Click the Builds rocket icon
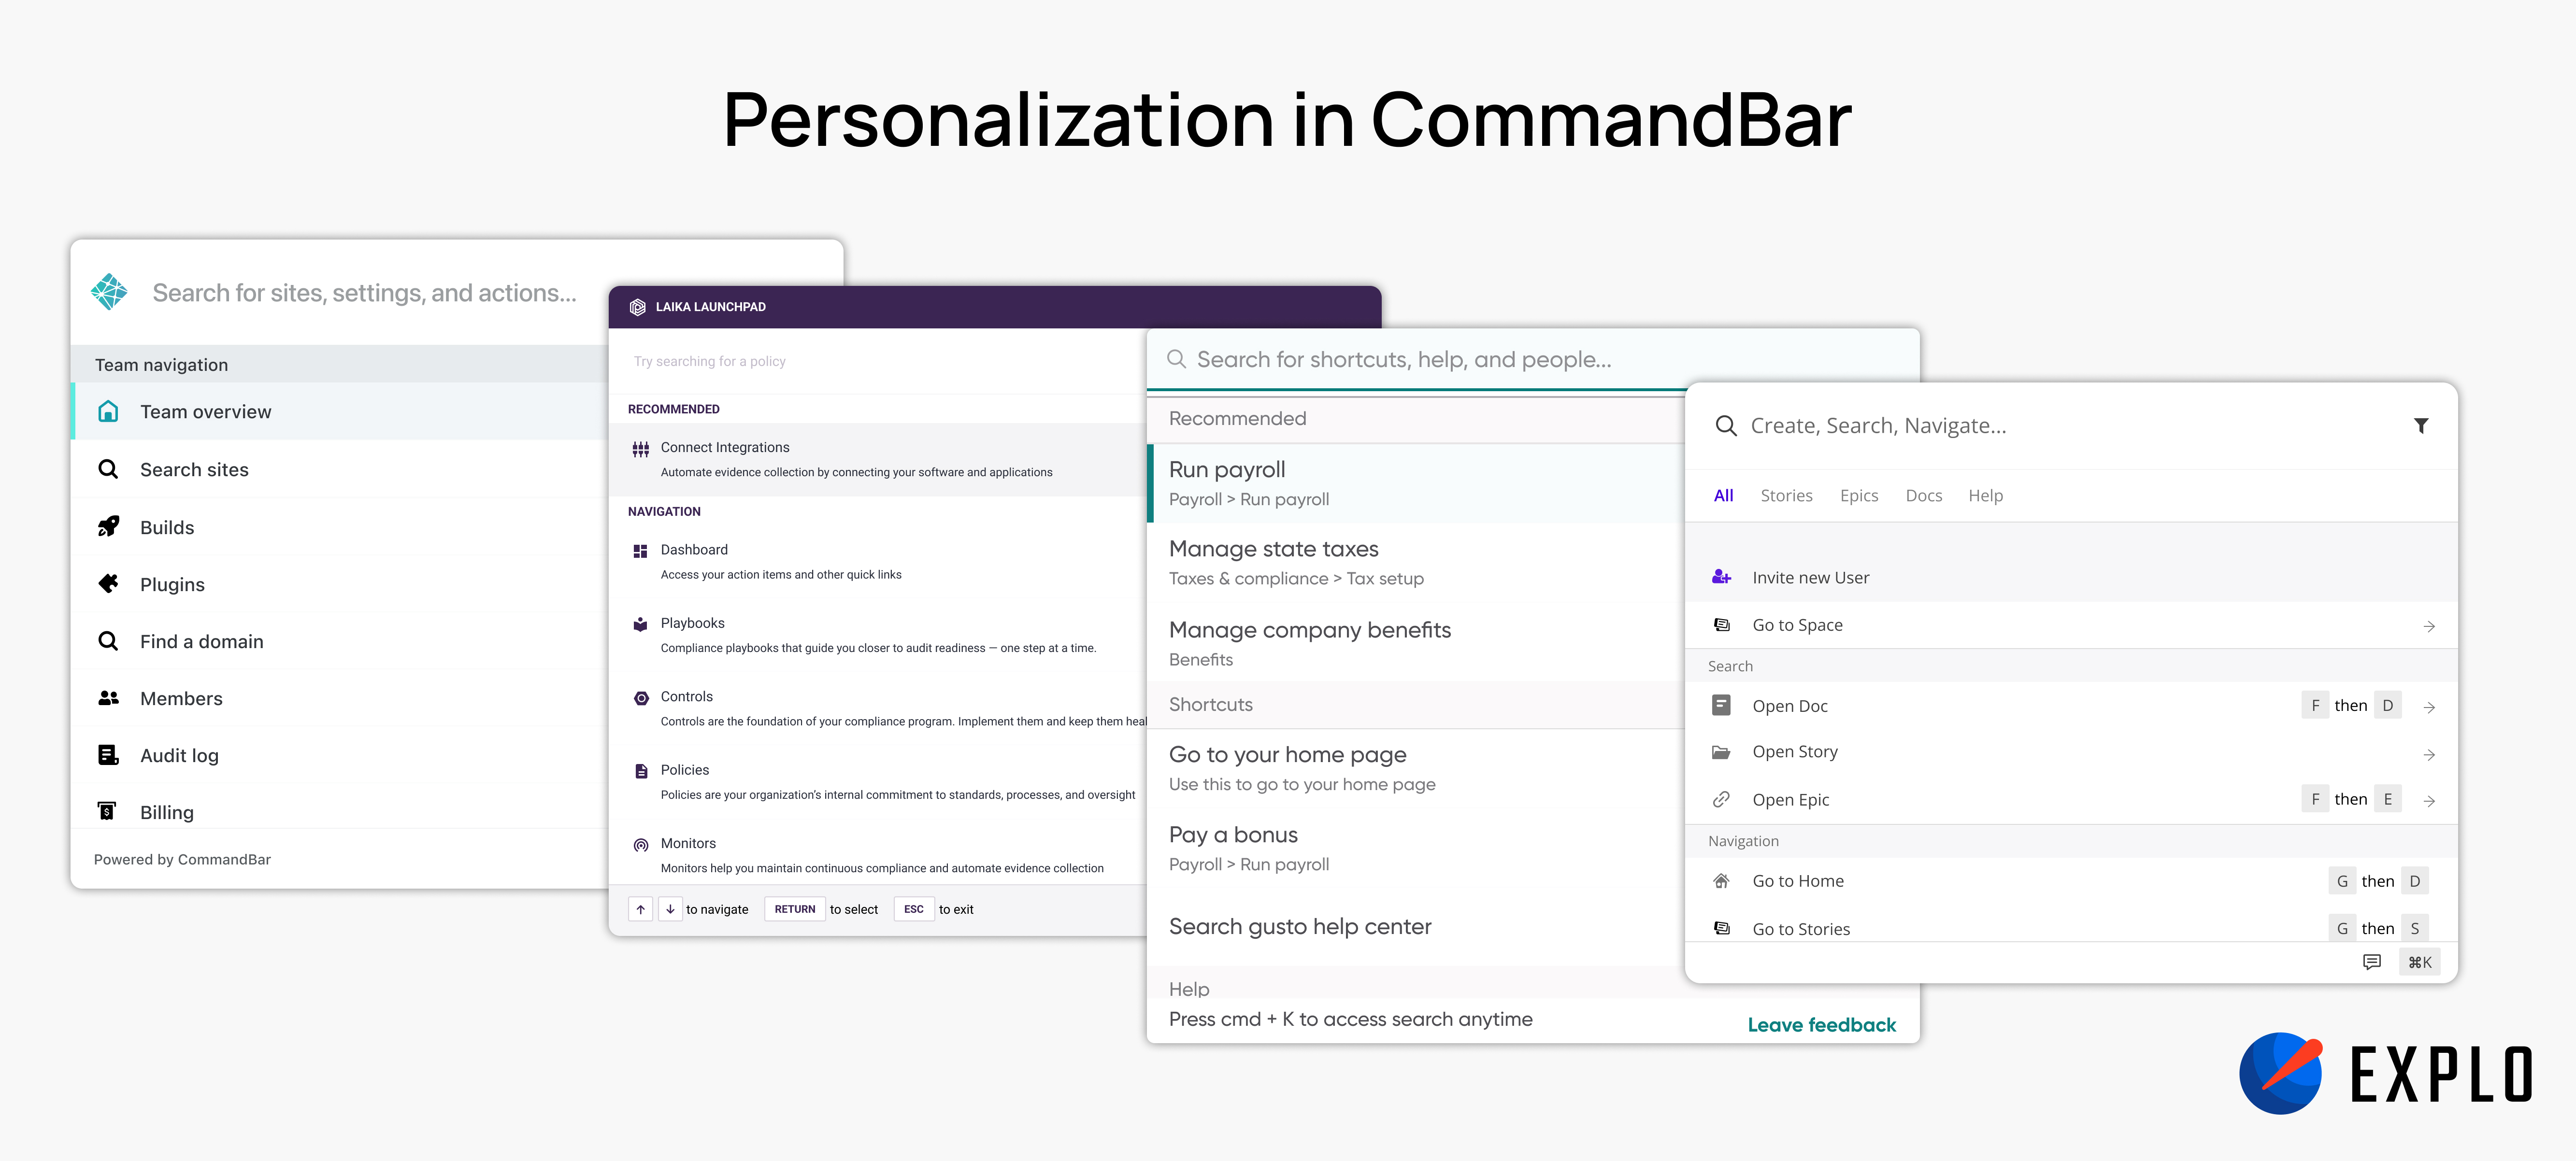The height and width of the screenshot is (1161, 2576). tap(108, 527)
